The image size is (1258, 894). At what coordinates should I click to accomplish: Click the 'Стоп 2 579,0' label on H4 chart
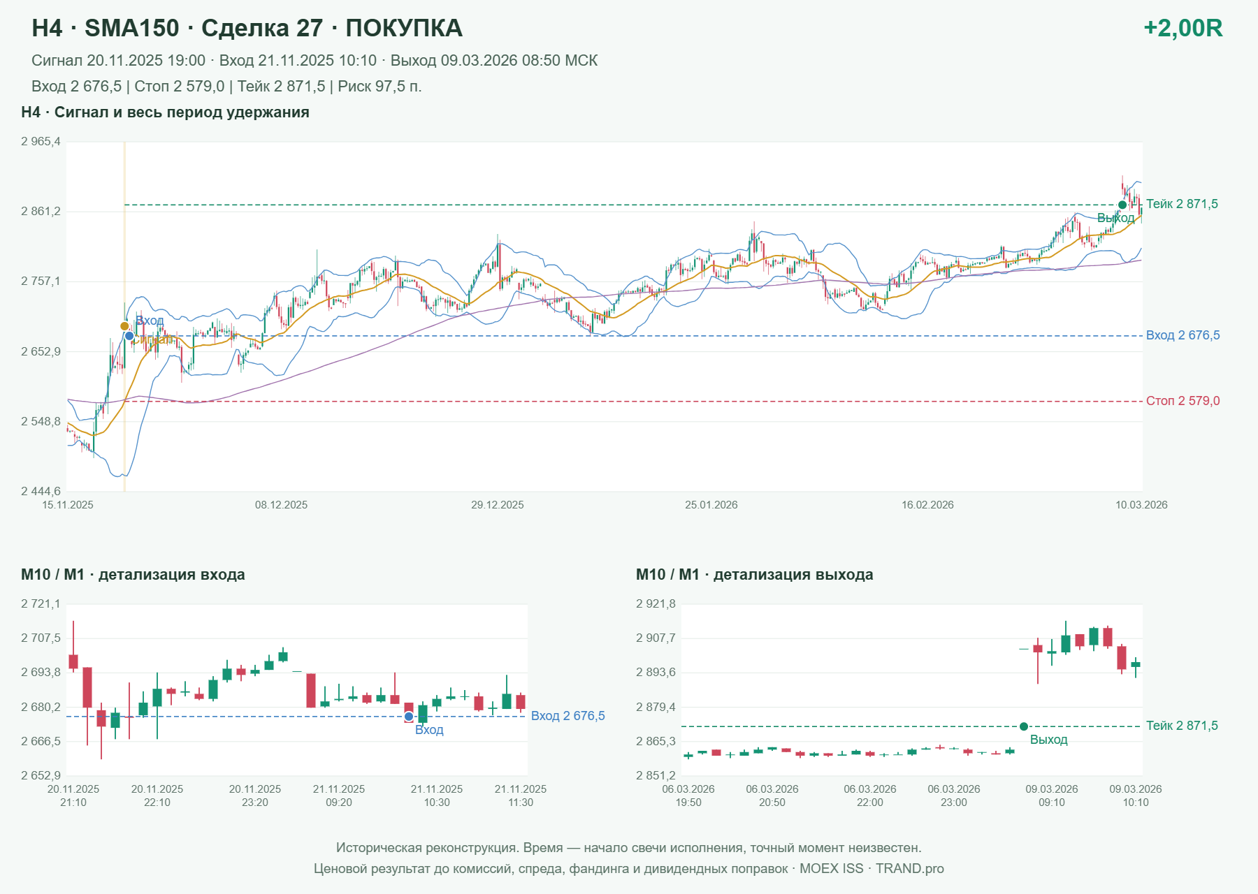tap(1183, 401)
